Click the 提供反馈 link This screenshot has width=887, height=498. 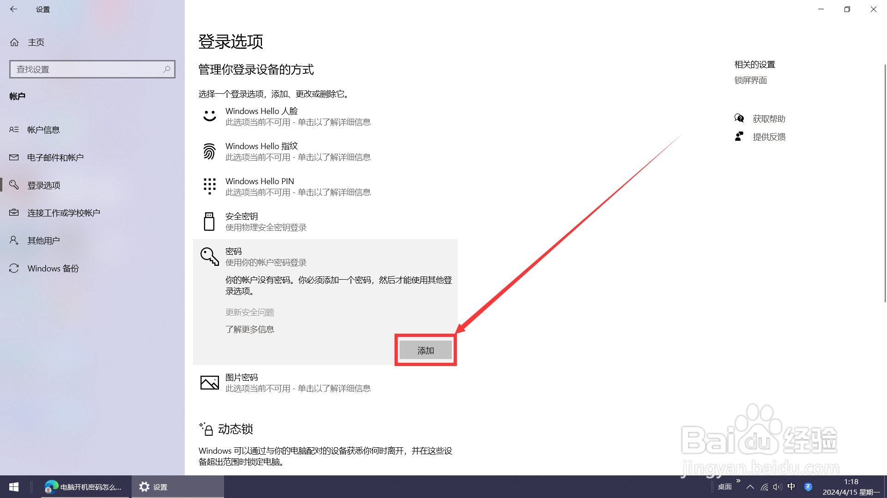[769, 137]
